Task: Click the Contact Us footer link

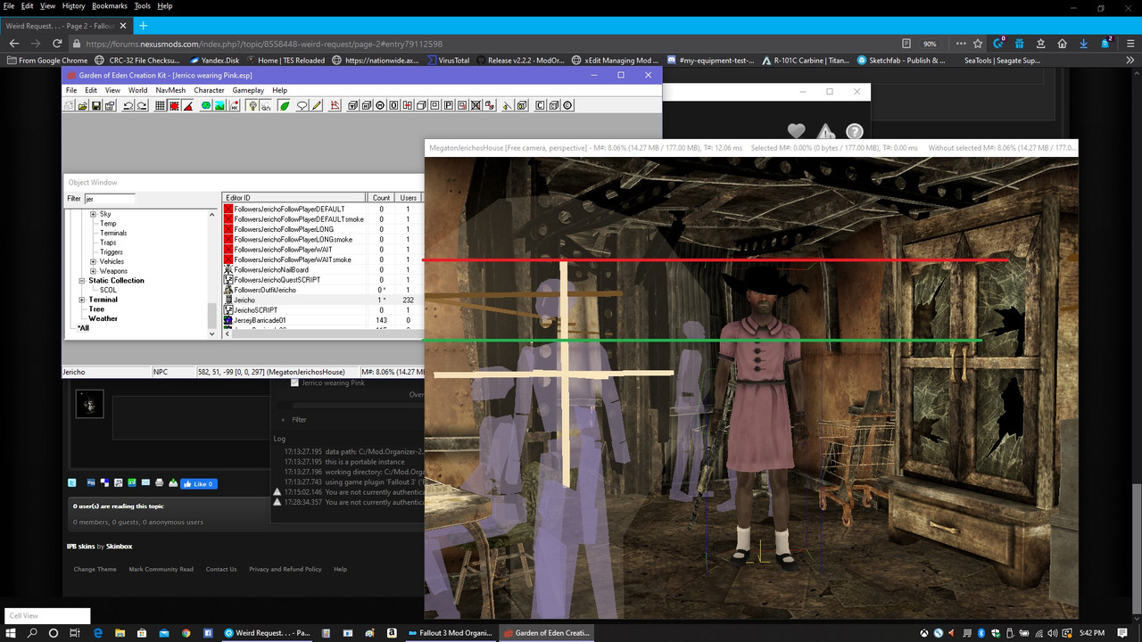Action: tap(221, 569)
